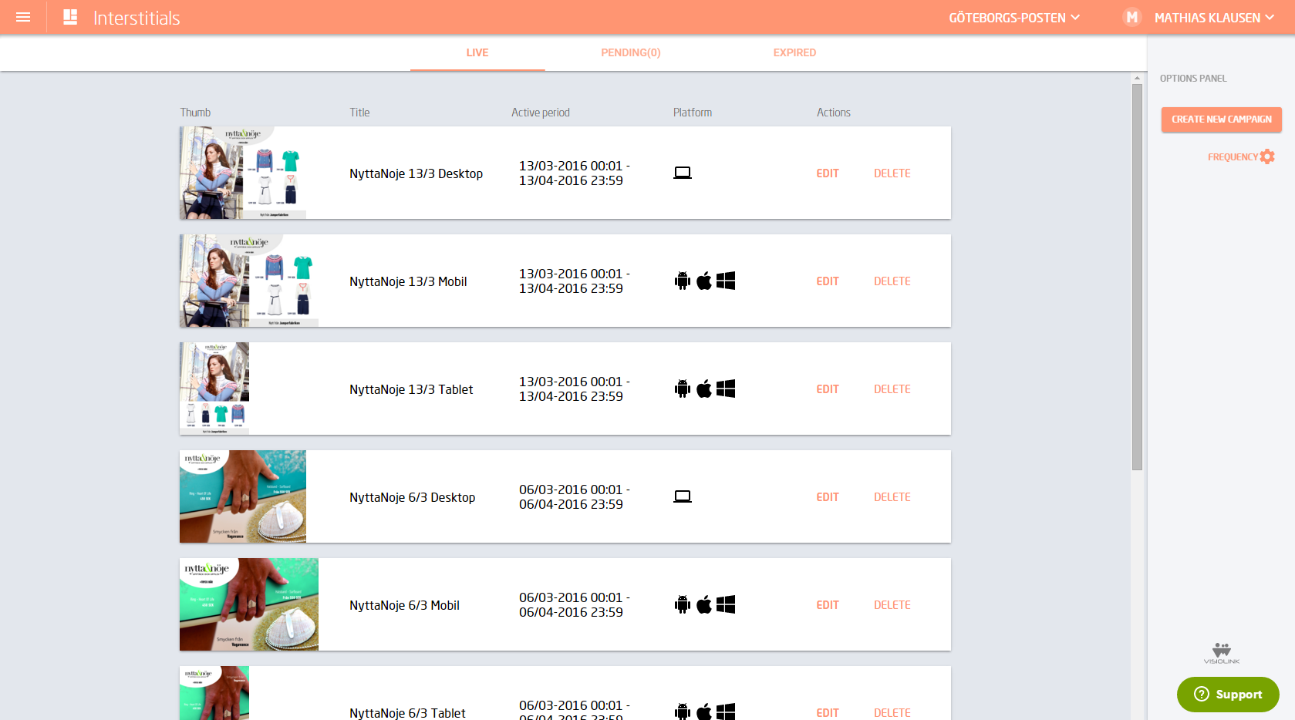Edit NyttaNoje 13/3 Tablet campaign
This screenshot has width=1295, height=720.
[x=828, y=389]
